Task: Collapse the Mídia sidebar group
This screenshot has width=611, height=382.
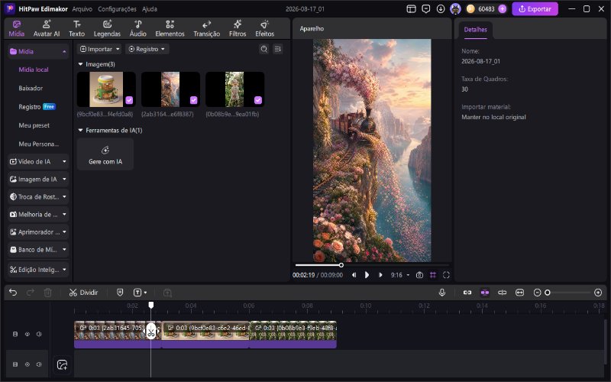Action: [38, 51]
